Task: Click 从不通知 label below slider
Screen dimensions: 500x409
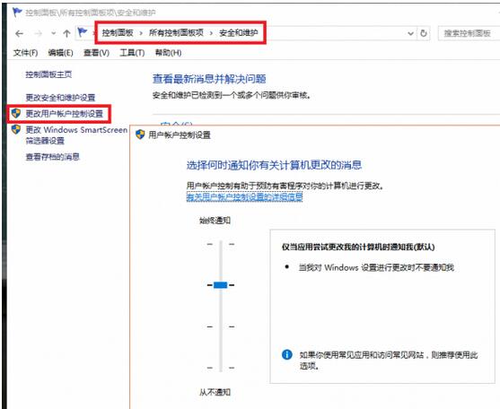Action: tap(215, 392)
